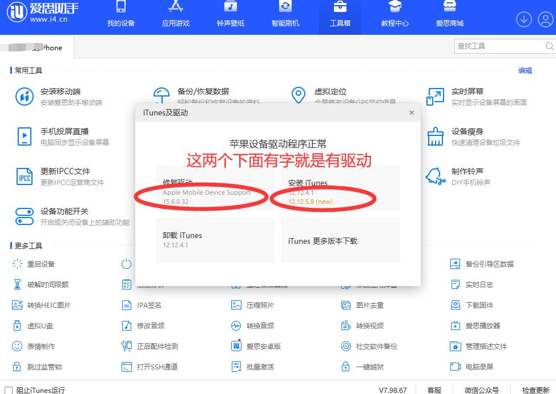Open 爱思播放器 tool

475,325
